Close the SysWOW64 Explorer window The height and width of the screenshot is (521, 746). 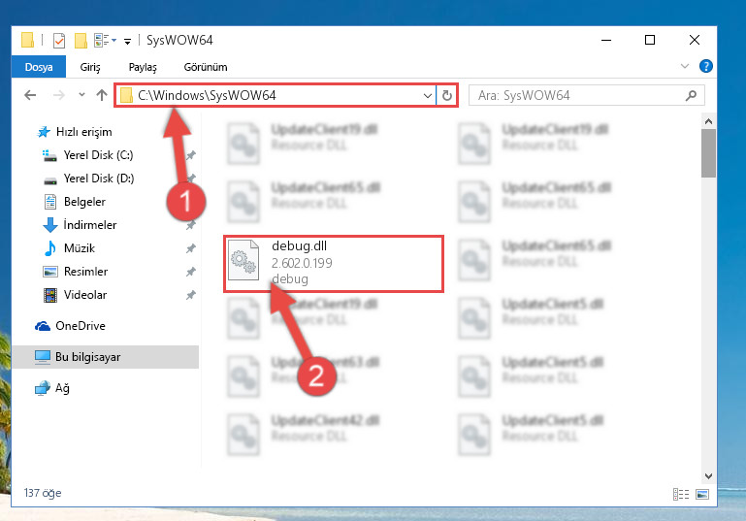pos(695,41)
